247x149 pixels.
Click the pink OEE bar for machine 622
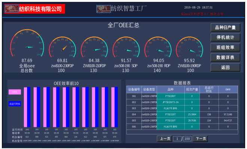point(84,107)
